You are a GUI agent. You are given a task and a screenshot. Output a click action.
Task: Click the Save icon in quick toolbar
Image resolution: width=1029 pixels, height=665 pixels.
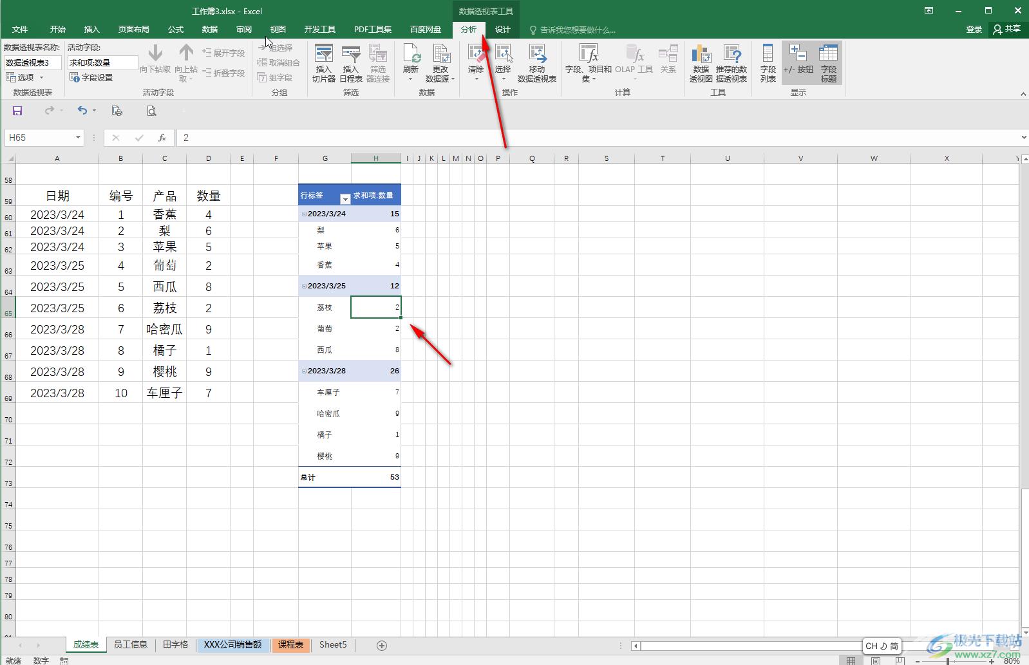point(17,111)
